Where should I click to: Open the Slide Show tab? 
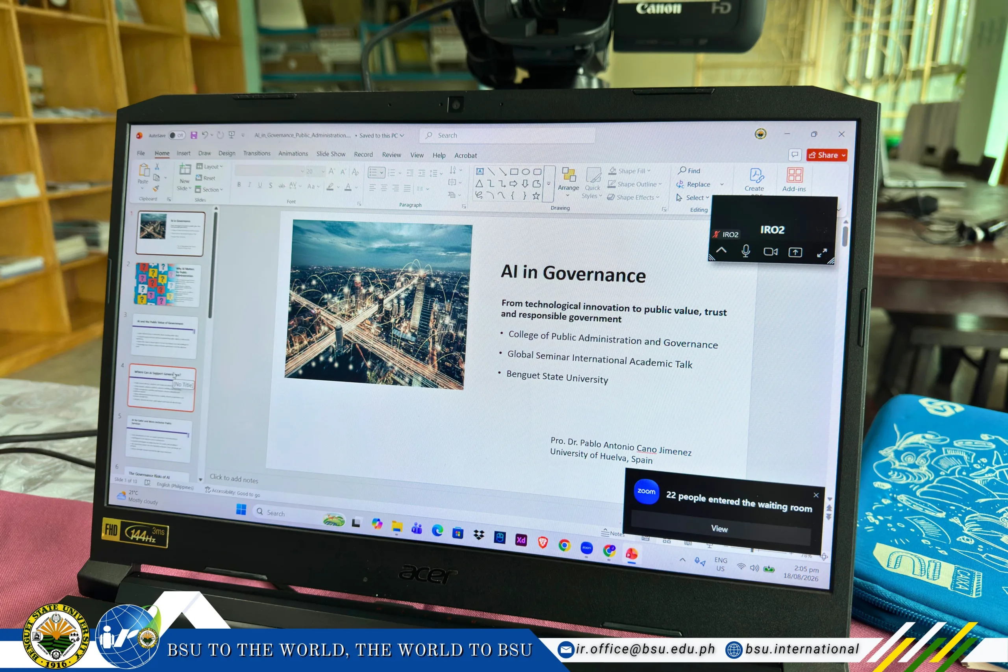[330, 154]
